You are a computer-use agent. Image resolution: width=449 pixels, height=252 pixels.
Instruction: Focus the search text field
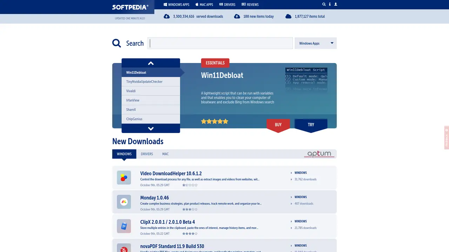[x=220, y=43]
